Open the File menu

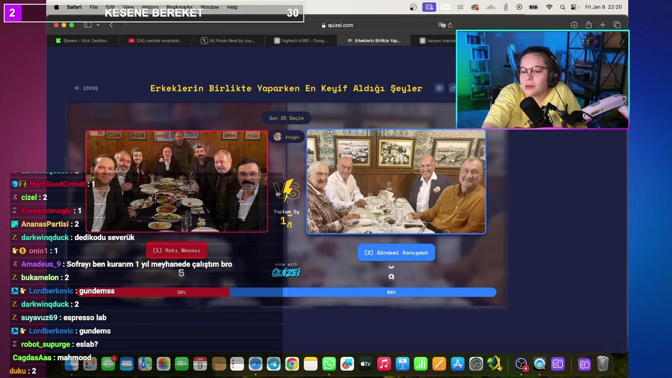pyautogui.click(x=93, y=7)
